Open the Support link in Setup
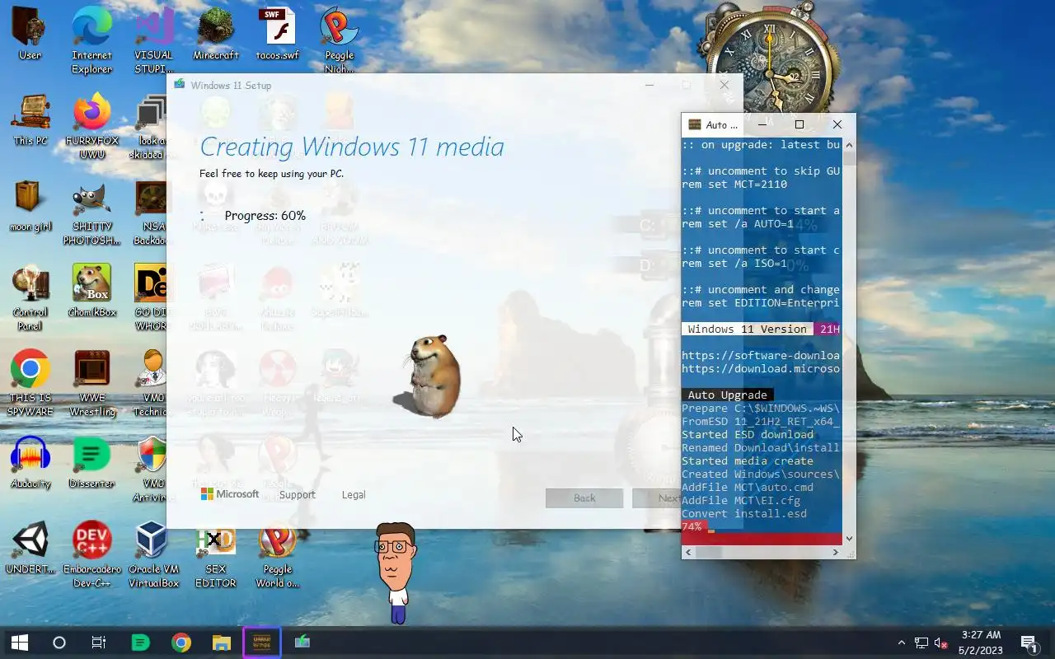 tap(297, 495)
